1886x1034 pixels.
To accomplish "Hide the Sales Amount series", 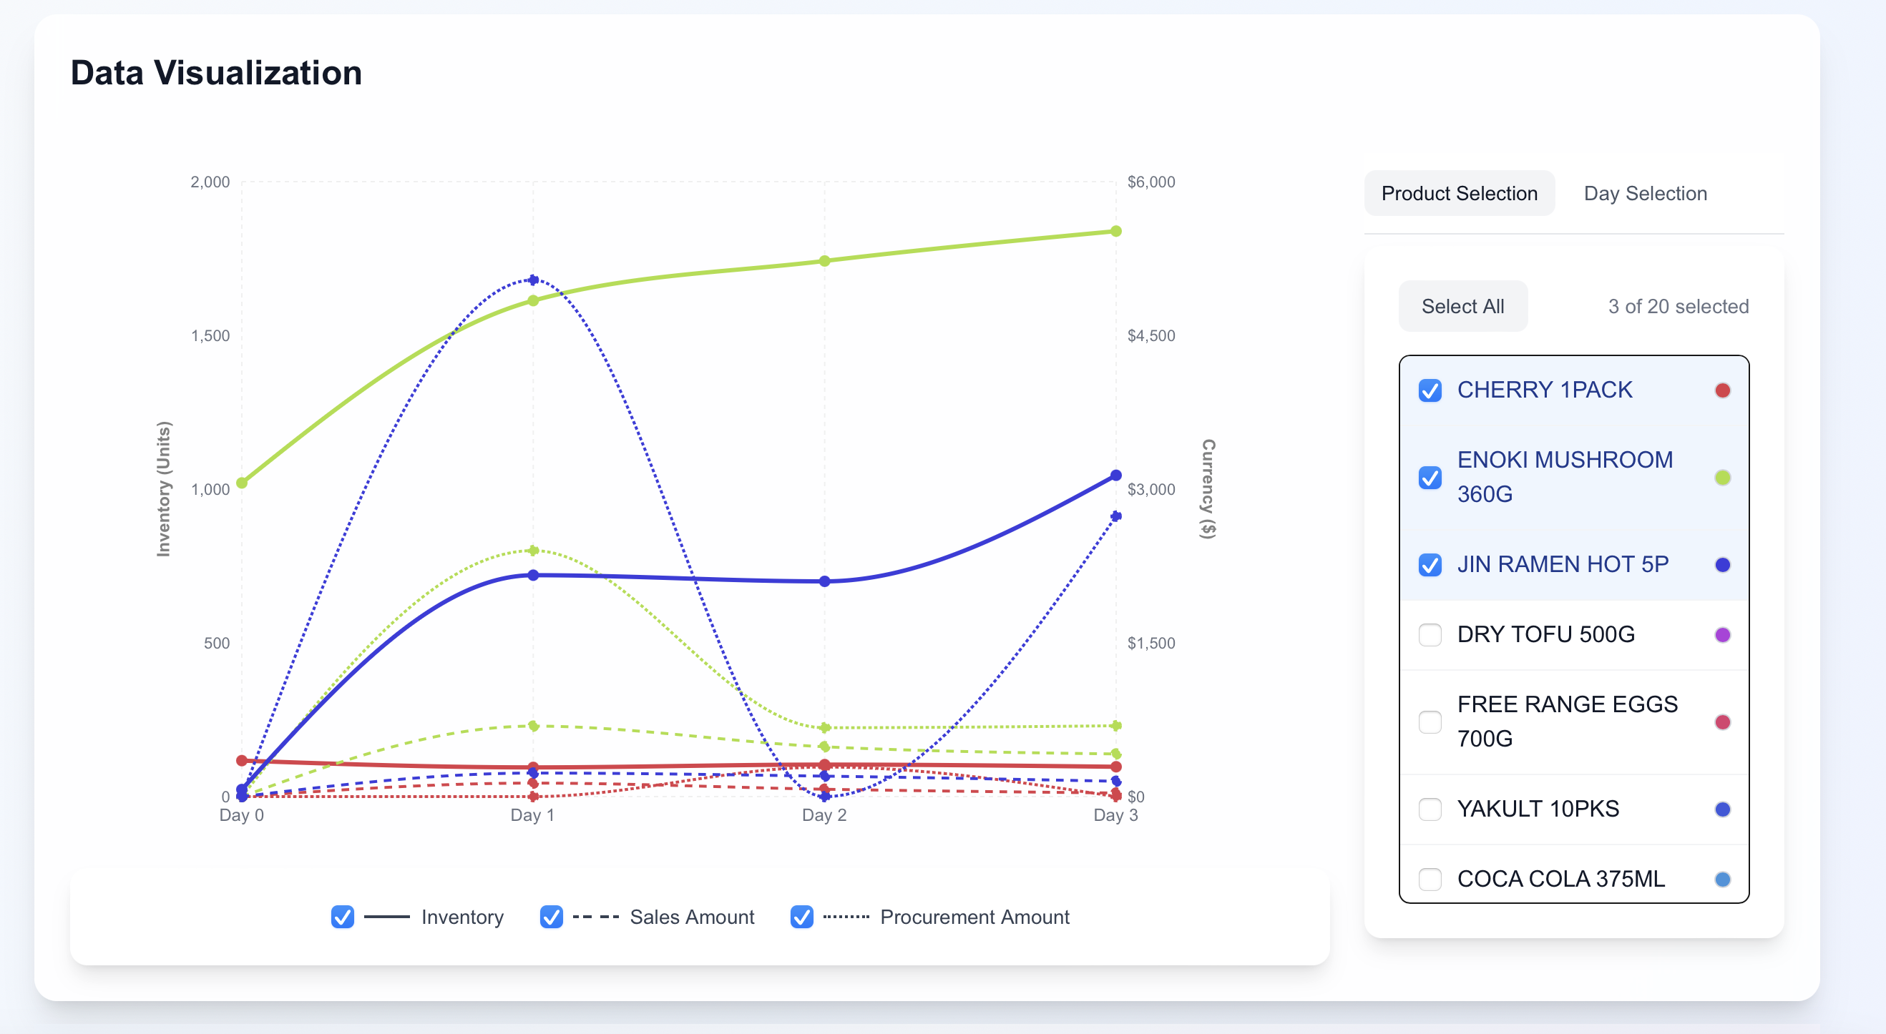I will click(x=551, y=916).
